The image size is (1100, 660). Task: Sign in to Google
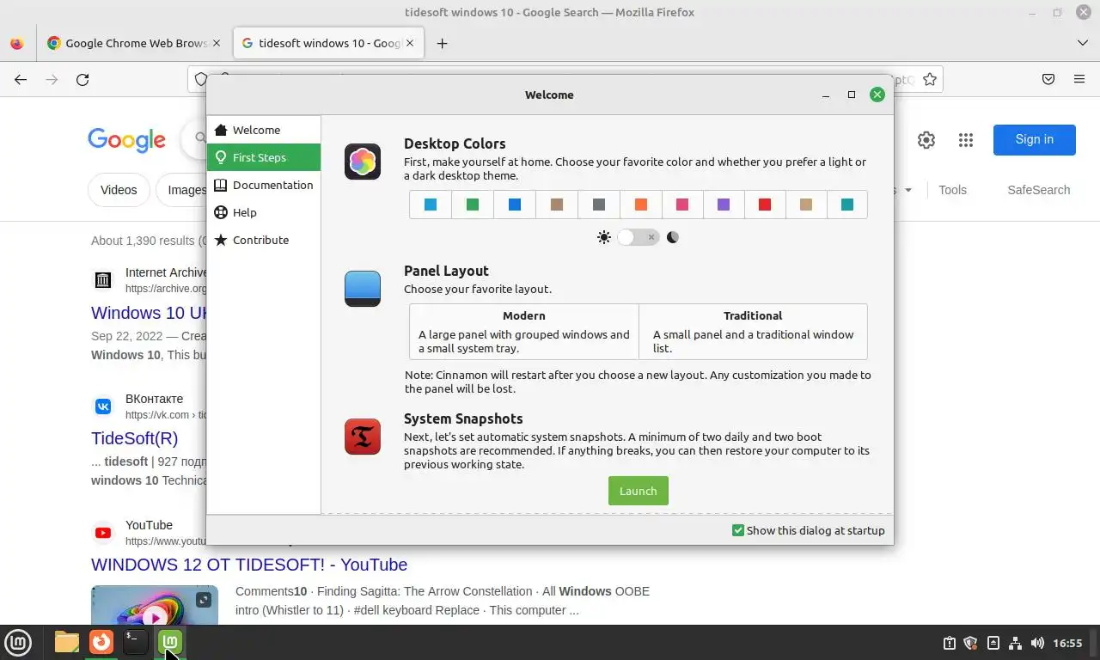click(1034, 139)
